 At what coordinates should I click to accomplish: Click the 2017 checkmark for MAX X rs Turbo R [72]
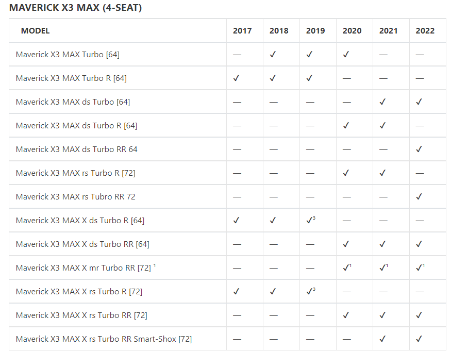coord(236,291)
